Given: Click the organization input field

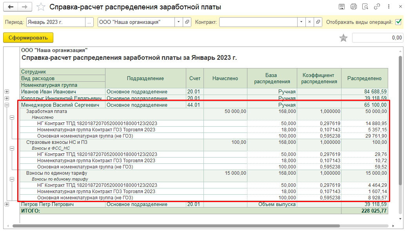Looking at the screenshot, I should pos(136,22).
